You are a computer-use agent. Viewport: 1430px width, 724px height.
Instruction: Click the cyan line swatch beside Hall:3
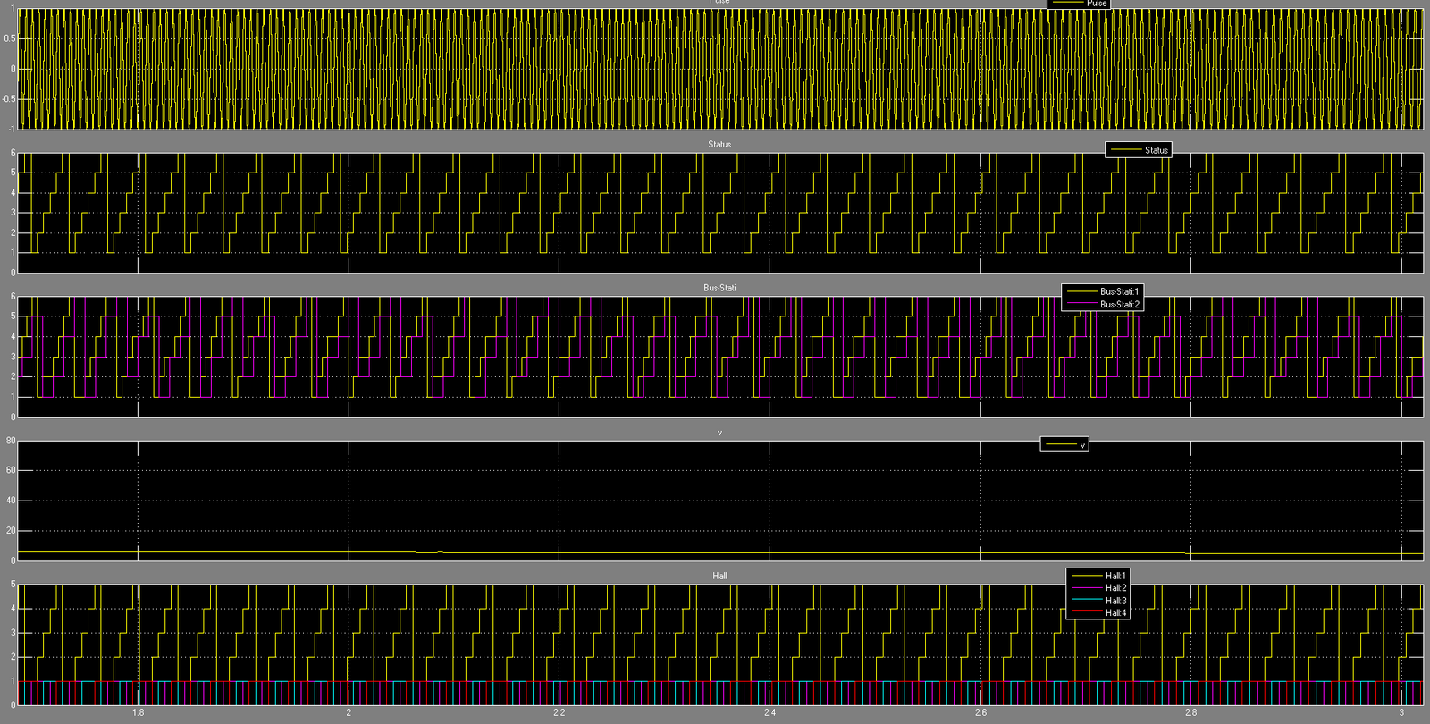click(x=1086, y=601)
